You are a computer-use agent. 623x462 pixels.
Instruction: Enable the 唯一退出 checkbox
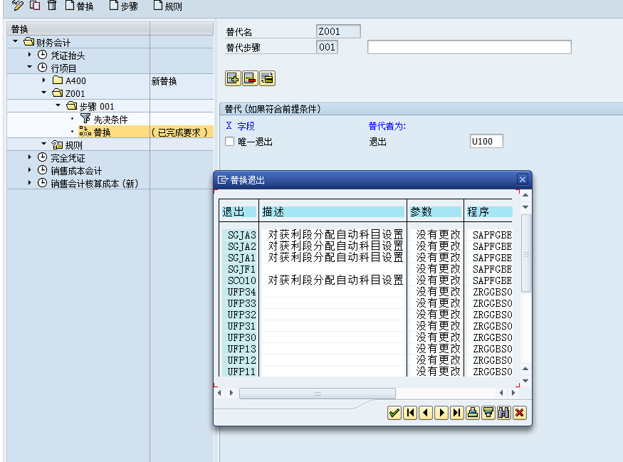tap(228, 140)
